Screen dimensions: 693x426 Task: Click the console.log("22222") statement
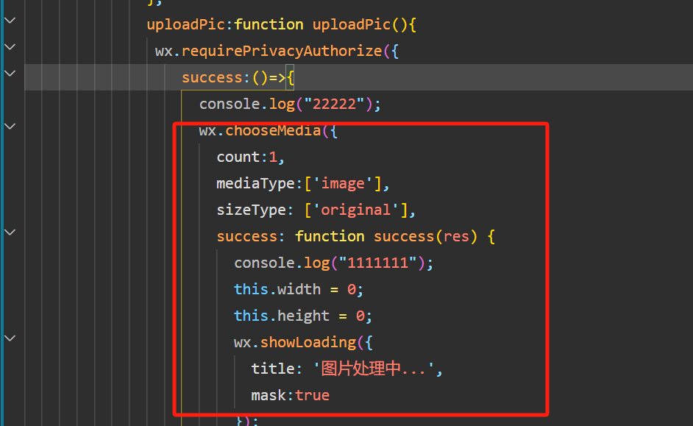[x=290, y=104]
